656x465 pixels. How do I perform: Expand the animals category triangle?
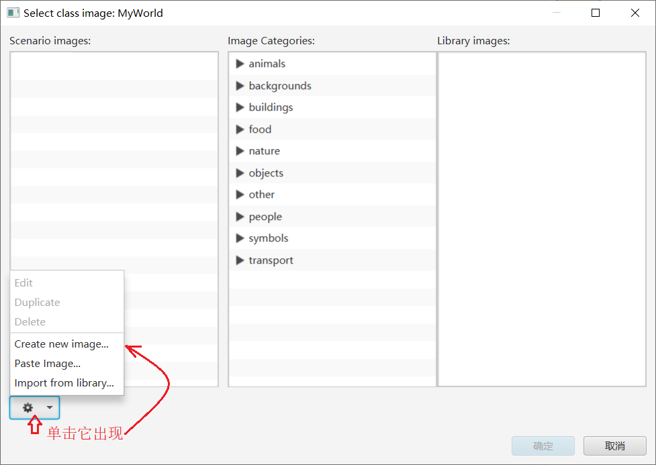coord(240,64)
